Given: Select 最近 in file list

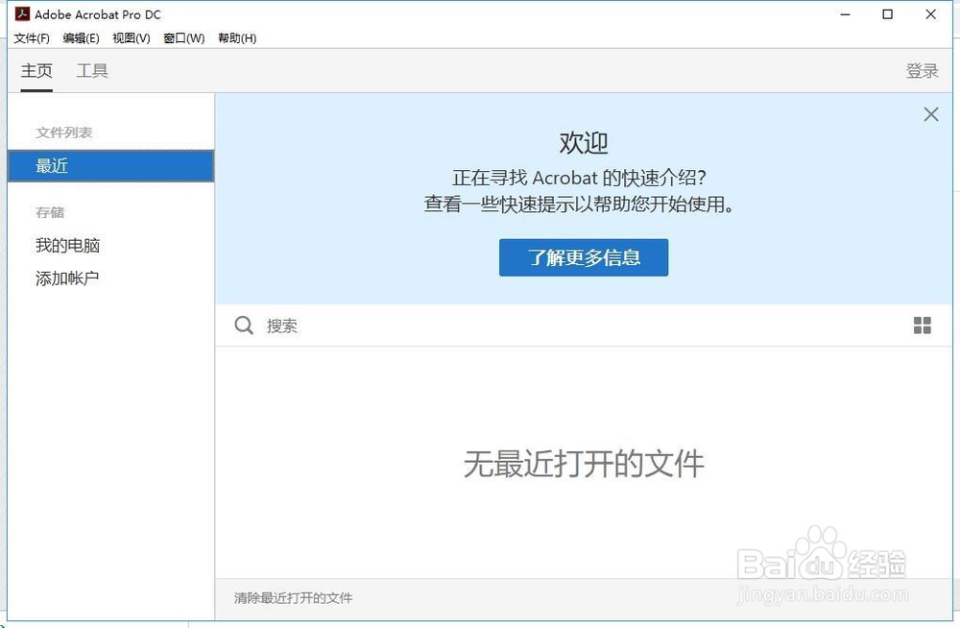Looking at the screenshot, I should click(110, 166).
